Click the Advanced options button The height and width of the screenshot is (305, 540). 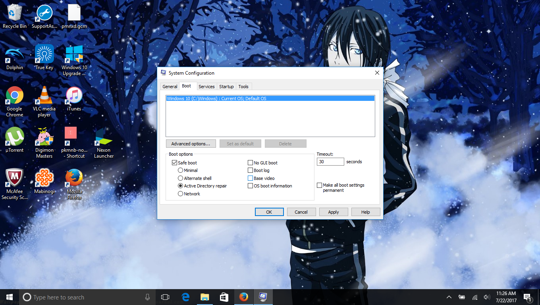191,143
